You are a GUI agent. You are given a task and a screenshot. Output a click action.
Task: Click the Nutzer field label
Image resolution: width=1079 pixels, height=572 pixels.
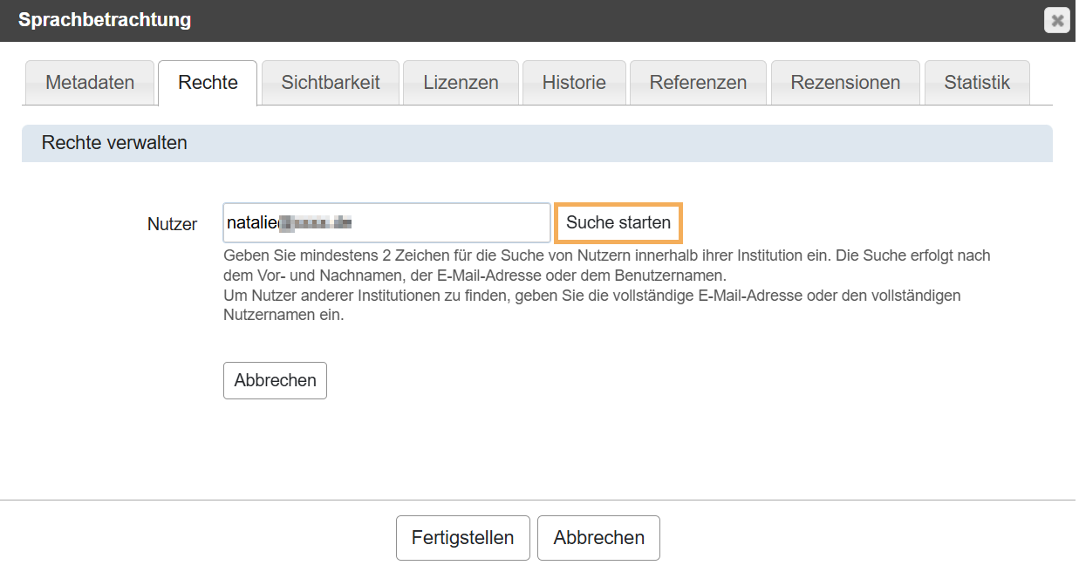(172, 224)
